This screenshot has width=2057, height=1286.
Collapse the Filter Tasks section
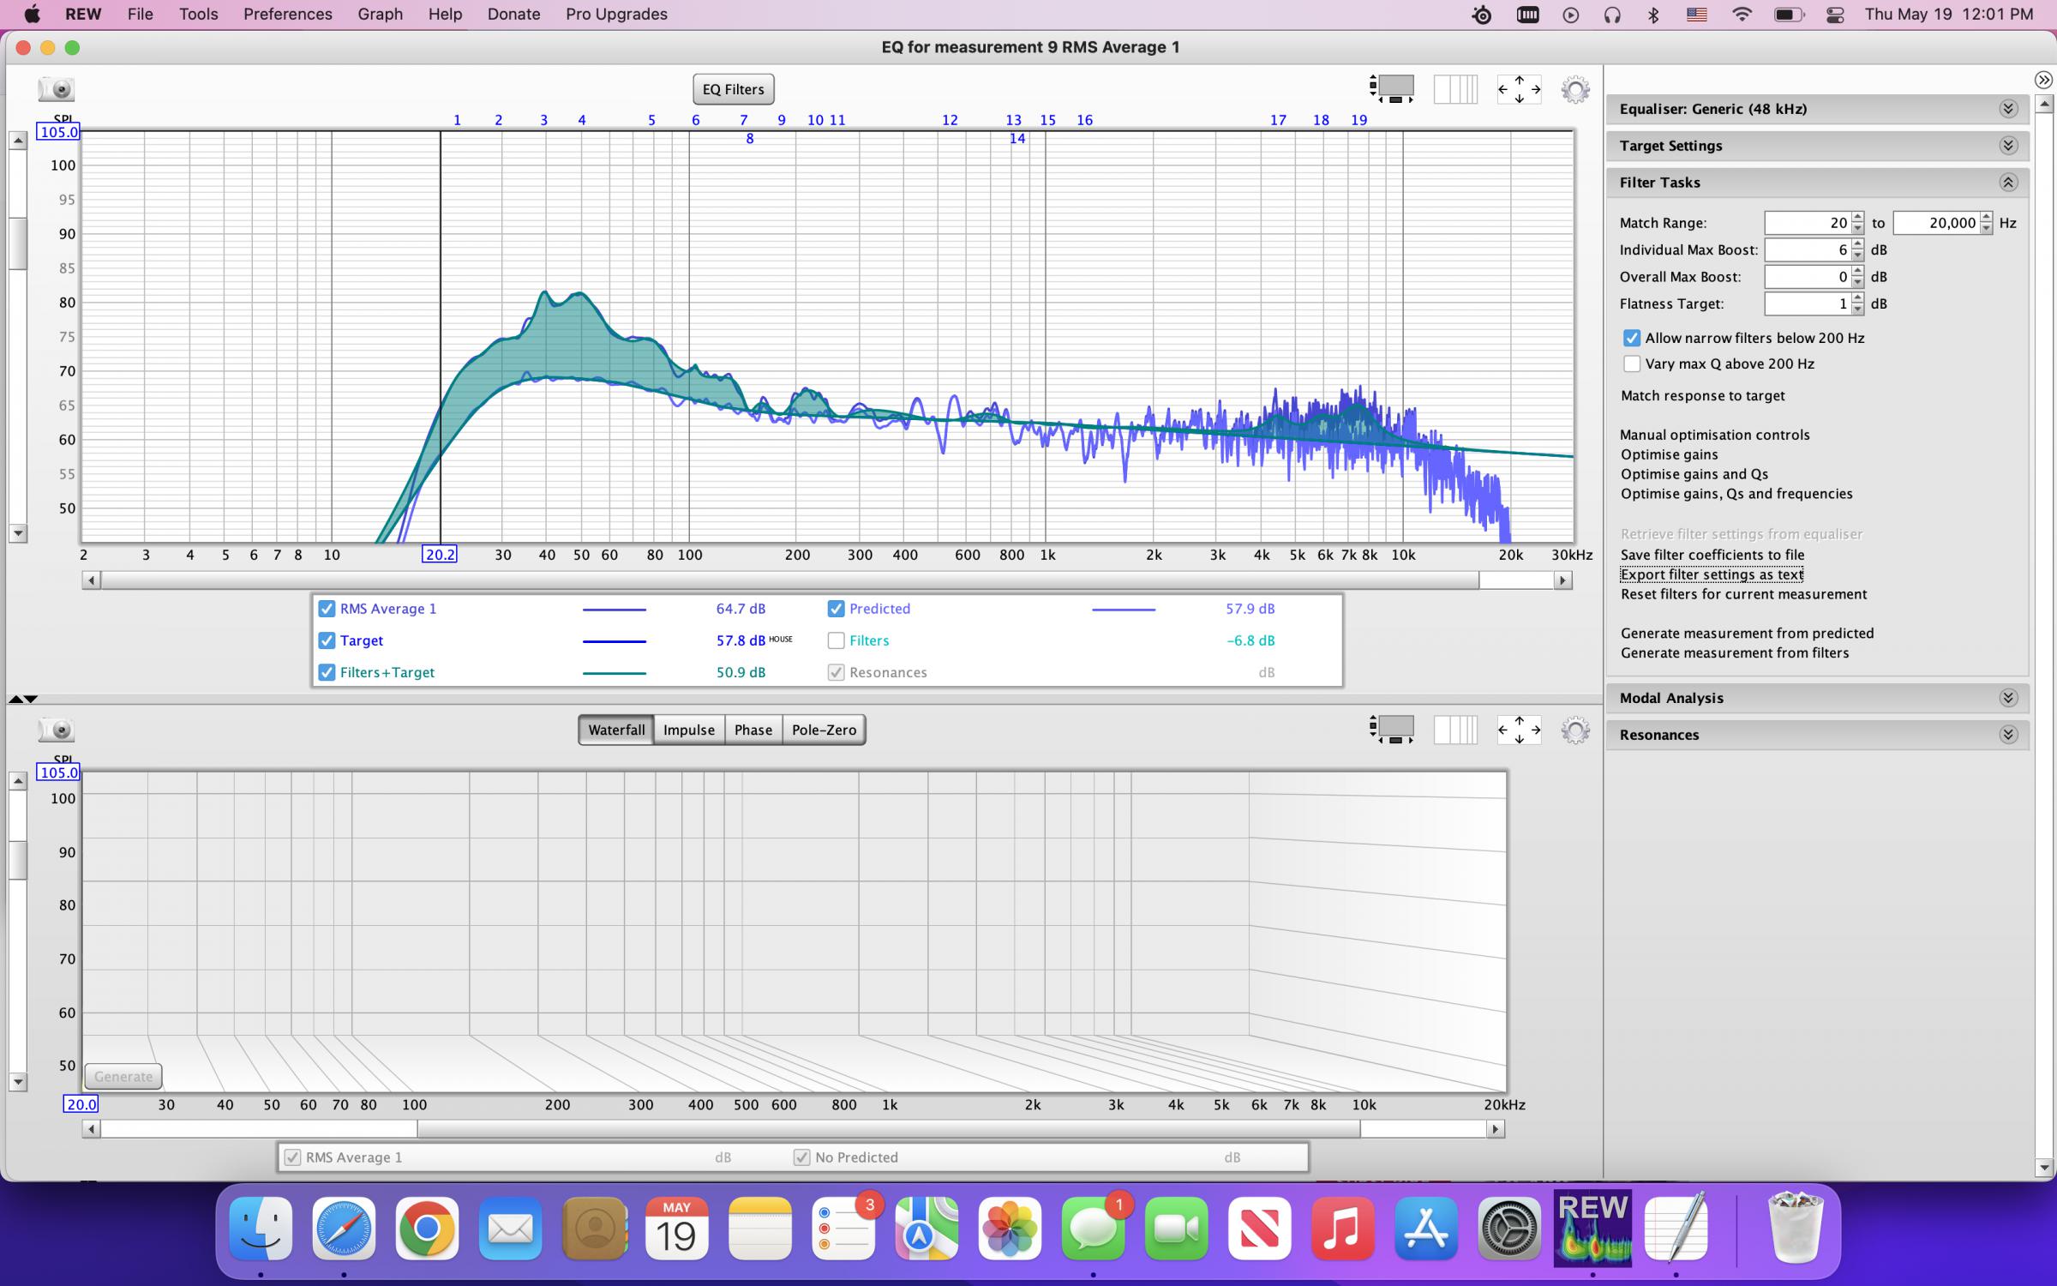[x=2007, y=182]
